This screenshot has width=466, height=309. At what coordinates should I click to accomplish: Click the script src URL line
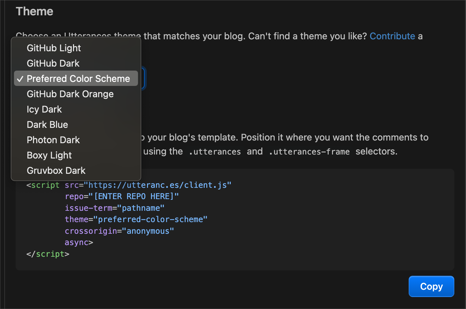(129, 185)
